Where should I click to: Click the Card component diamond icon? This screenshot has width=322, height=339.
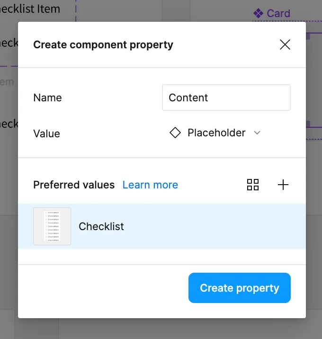[x=258, y=13]
